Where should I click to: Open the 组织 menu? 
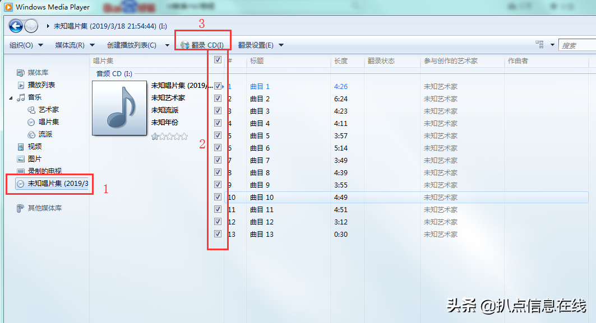(21, 45)
